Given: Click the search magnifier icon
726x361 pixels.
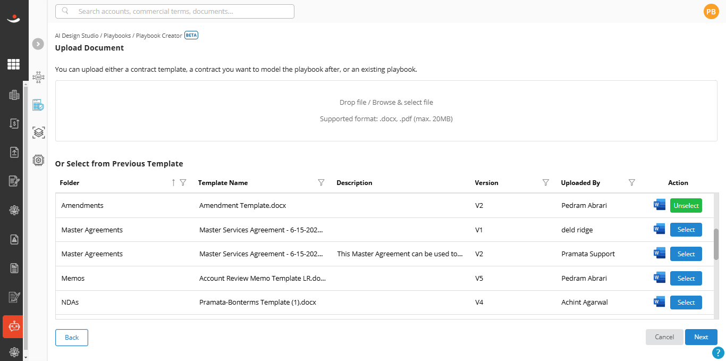Looking at the screenshot, I should pos(65,11).
